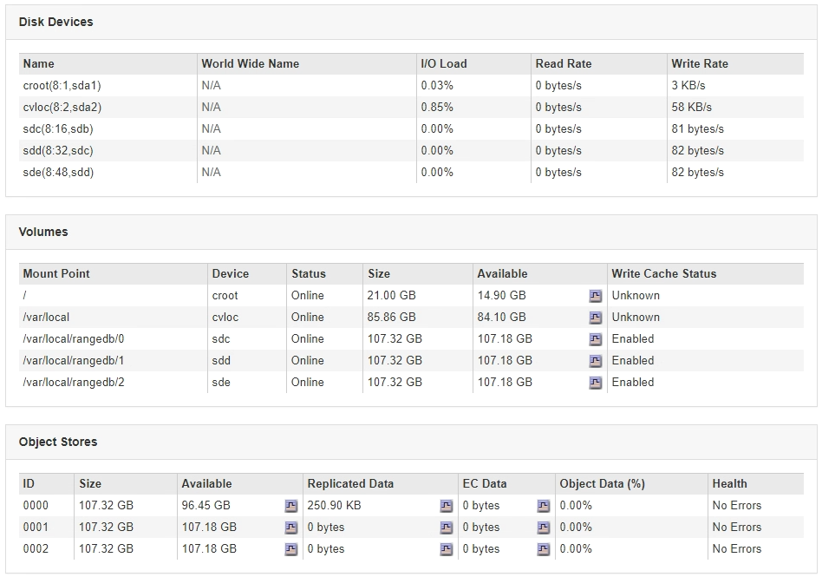The image size is (822, 577).
Task: Select the Write Rate column header
Action: click(700, 63)
